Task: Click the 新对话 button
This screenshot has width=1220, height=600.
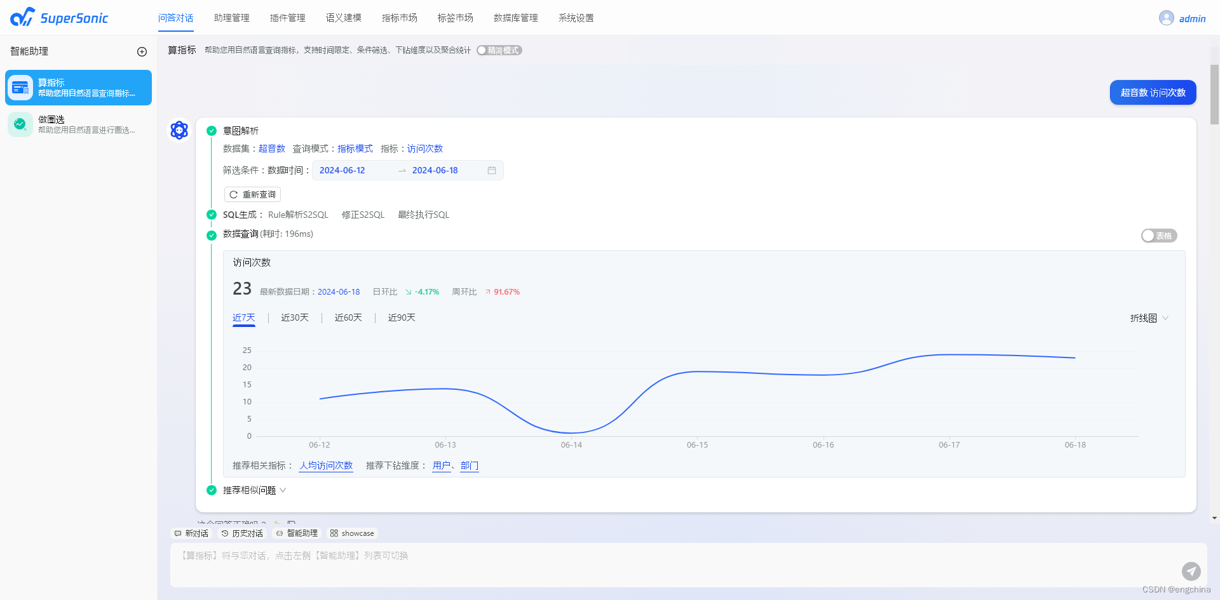Action: [x=191, y=533]
